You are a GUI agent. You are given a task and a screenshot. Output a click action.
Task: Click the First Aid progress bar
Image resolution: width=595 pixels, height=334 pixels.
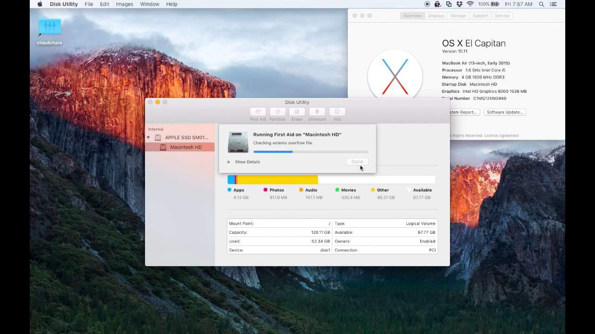click(x=311, y=152)
